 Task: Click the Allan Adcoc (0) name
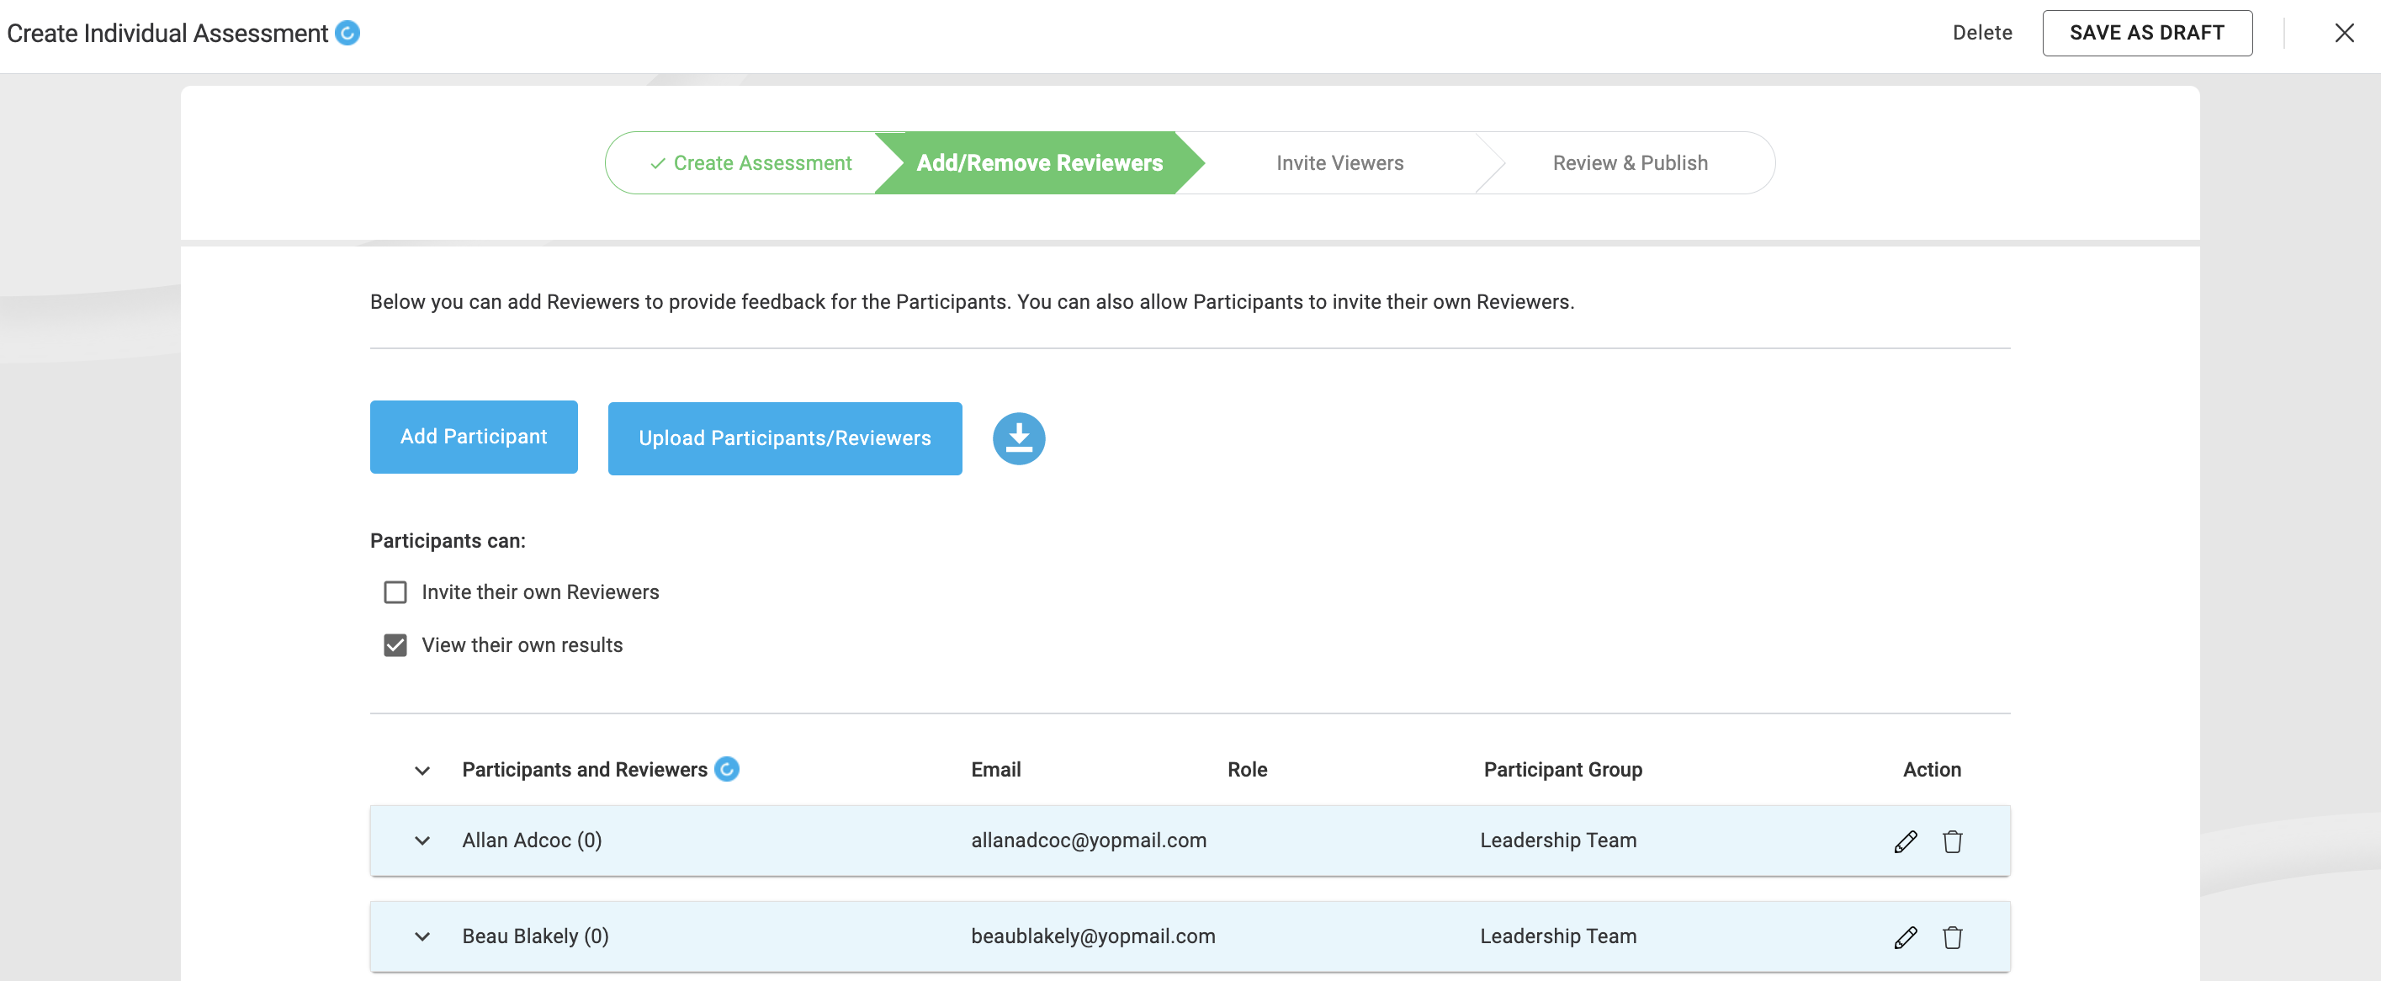tap(532, 840)
